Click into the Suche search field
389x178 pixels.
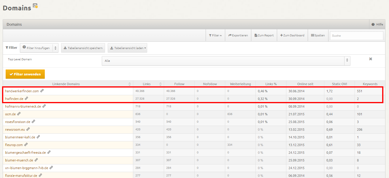click(356, 35)
